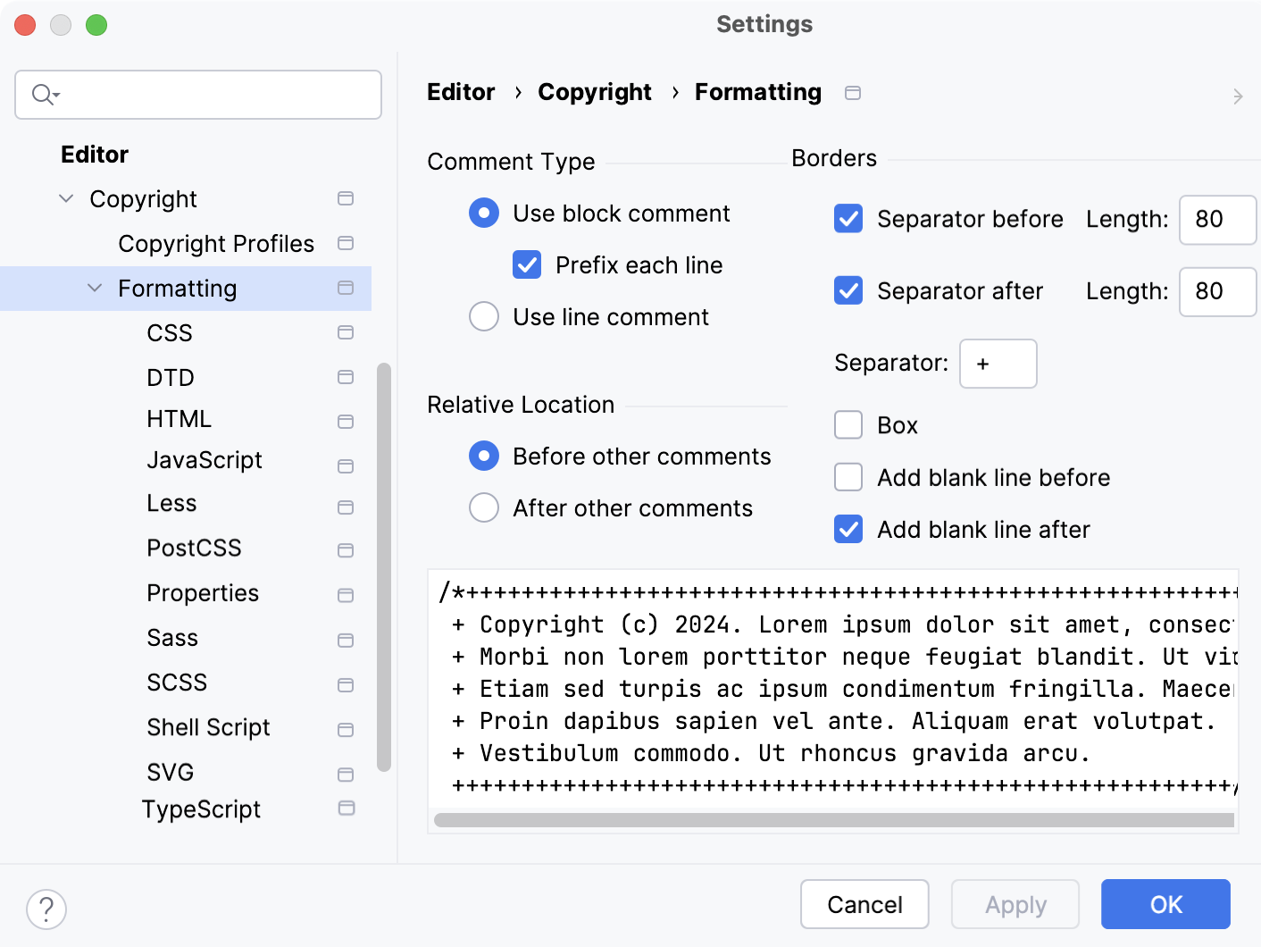Image resolution: width=1261 pixels, height=947 pixels.
Task: Open Editor via the breadcrumb
Action: tap(461, 92)
